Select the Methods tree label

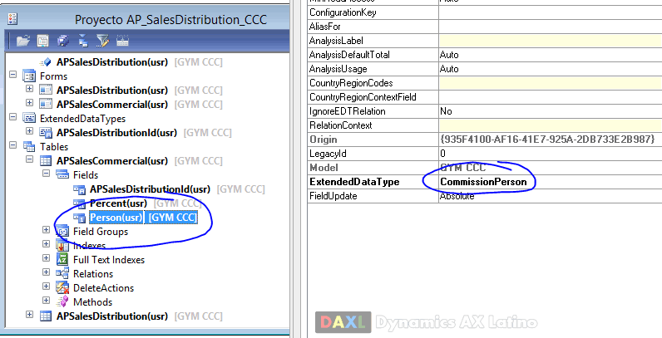click(92, 302)
